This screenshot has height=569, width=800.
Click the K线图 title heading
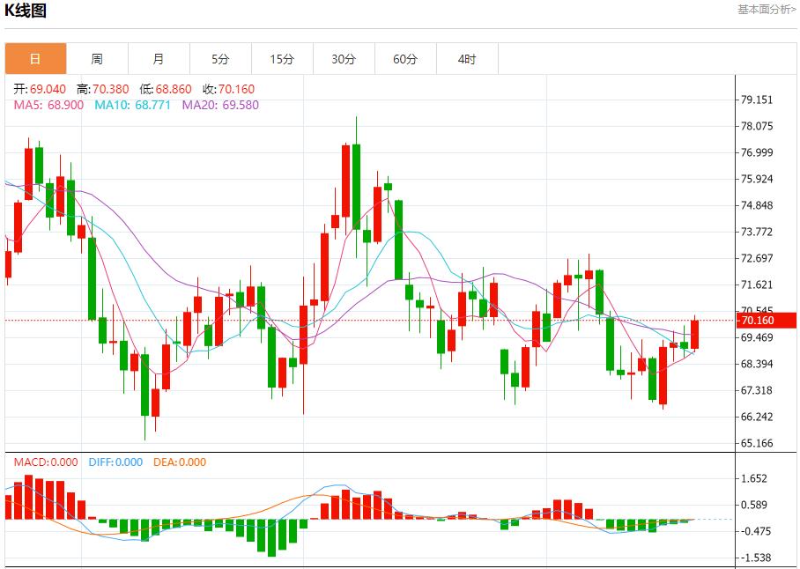click(x=26, y=11)
